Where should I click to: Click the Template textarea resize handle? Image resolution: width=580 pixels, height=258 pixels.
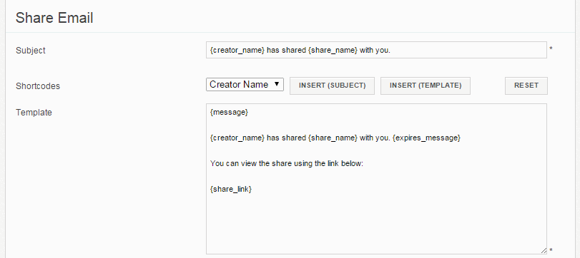(544, 251)
